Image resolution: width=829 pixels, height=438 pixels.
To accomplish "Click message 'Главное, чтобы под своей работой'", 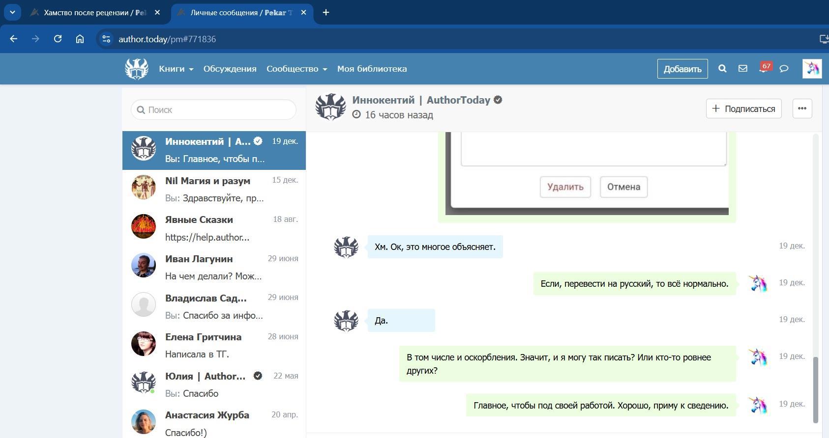I will (x=601, y=406).
